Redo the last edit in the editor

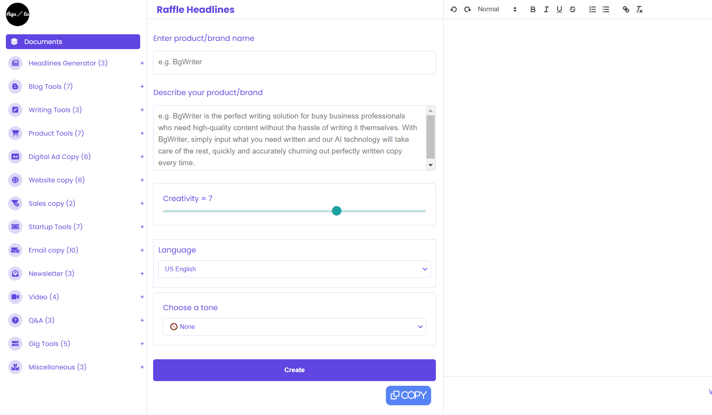coord(467,9)
